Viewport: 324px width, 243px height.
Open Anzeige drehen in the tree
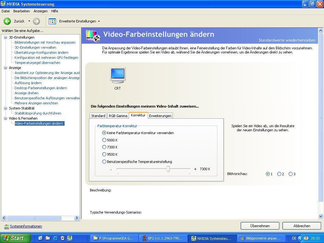pyautogui.click(x=27, y=93)
